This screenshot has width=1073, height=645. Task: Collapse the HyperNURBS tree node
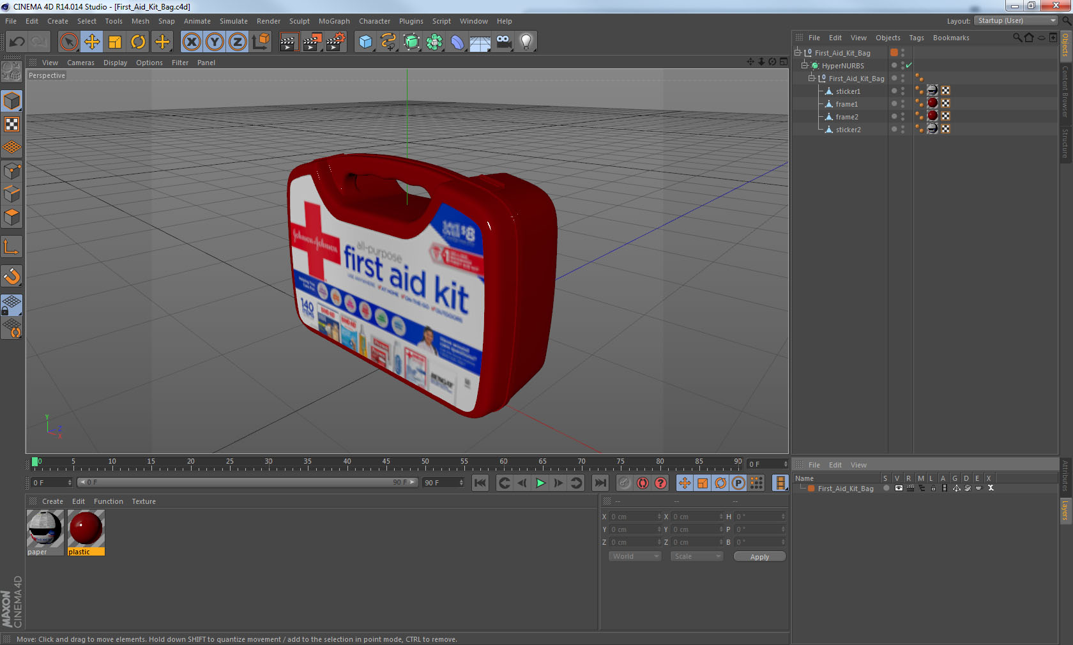coord(805,65)
